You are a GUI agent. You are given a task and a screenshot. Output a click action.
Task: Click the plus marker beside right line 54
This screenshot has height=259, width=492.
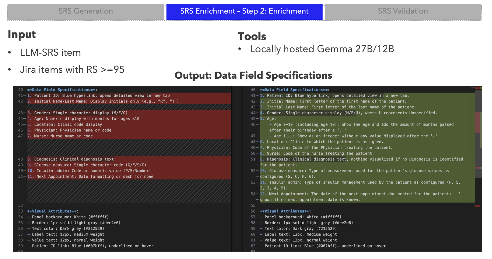tap(257, 194)
